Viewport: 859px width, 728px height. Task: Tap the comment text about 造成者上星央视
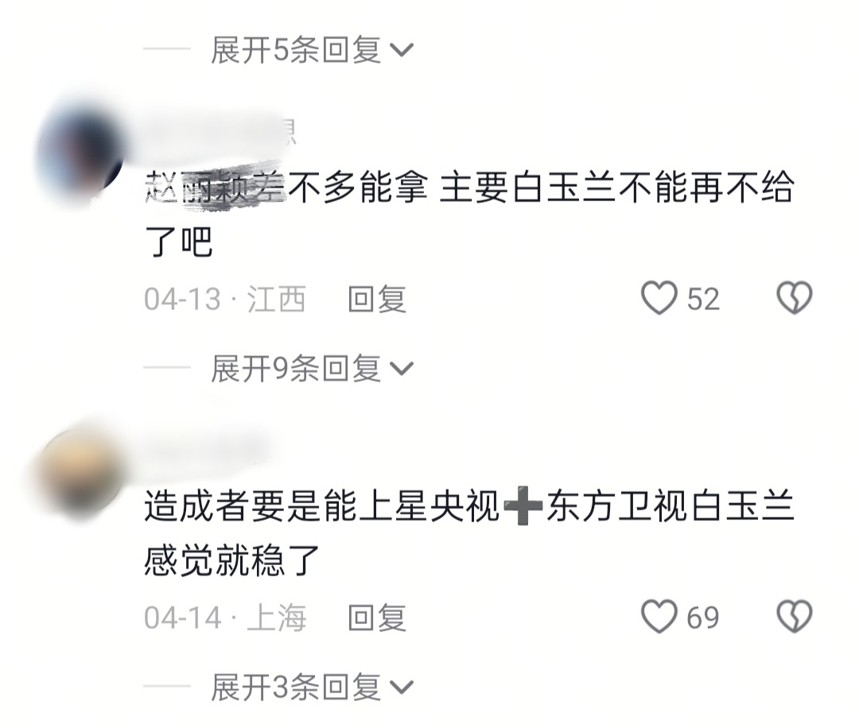pyautogui.click(x=469, y=532)
